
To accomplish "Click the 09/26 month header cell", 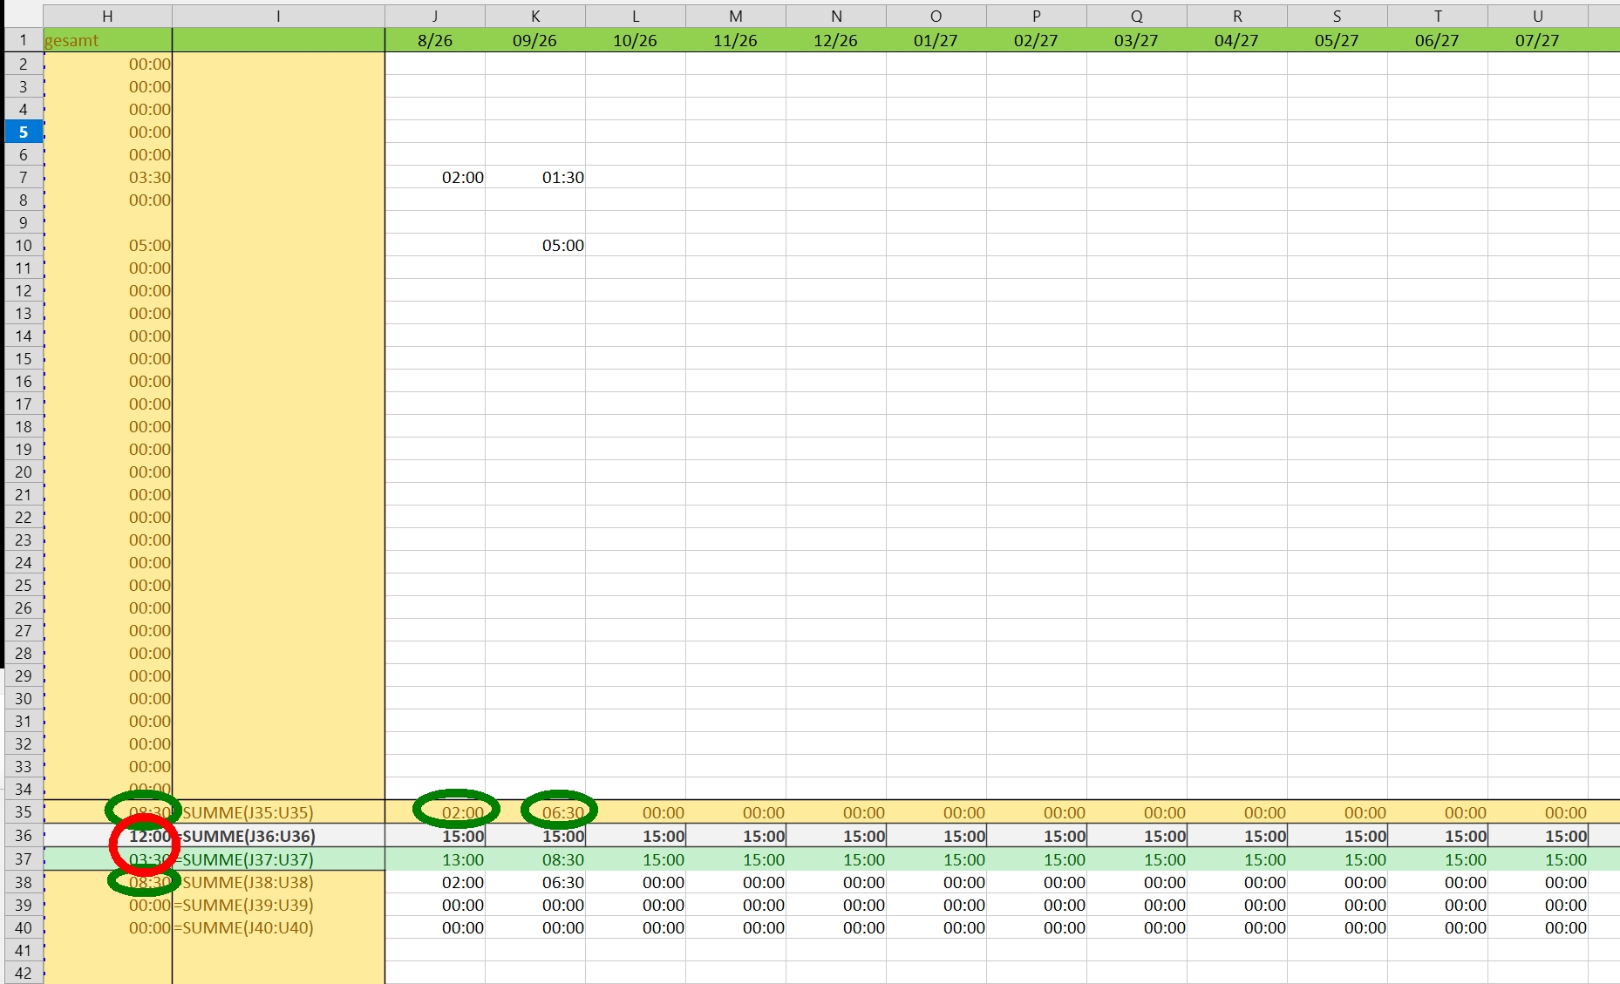I will pos(535,40).
